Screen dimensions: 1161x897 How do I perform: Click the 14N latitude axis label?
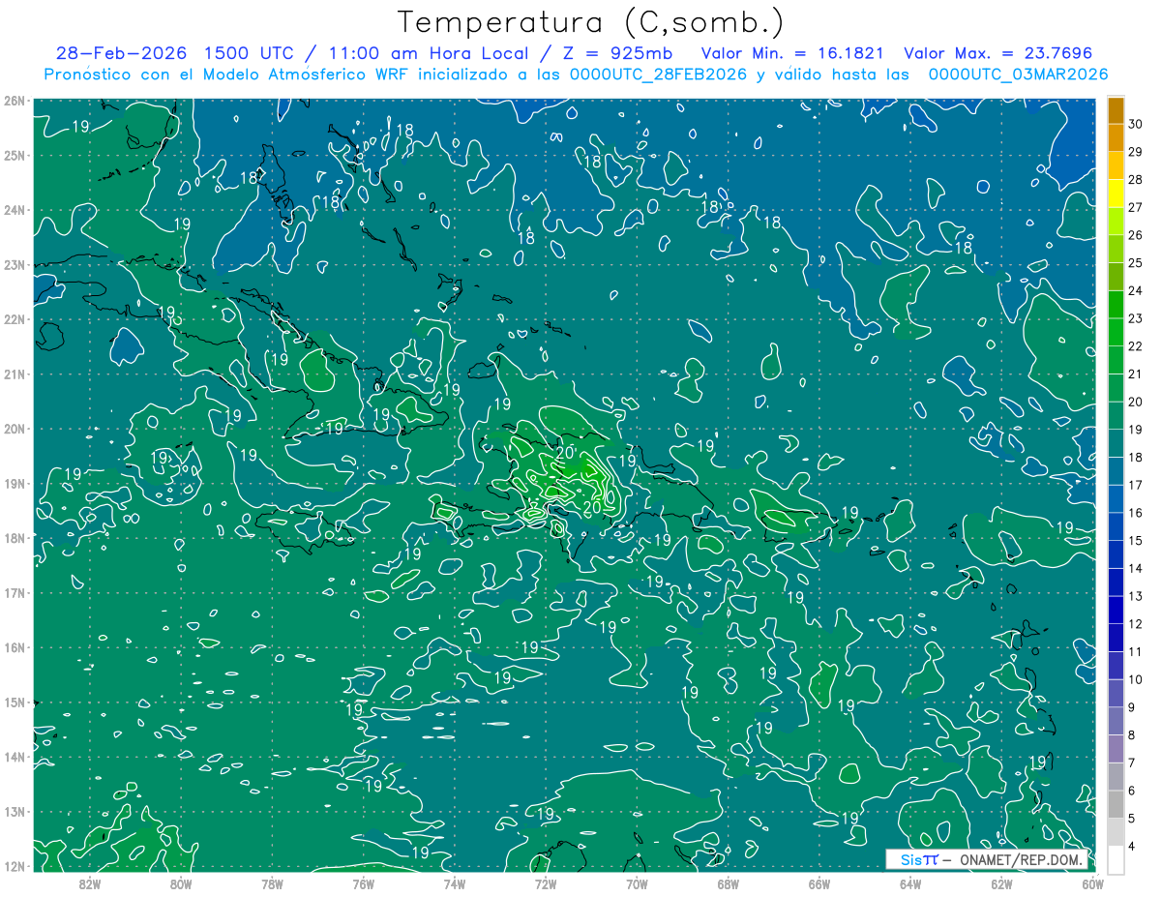click(15, 757)
